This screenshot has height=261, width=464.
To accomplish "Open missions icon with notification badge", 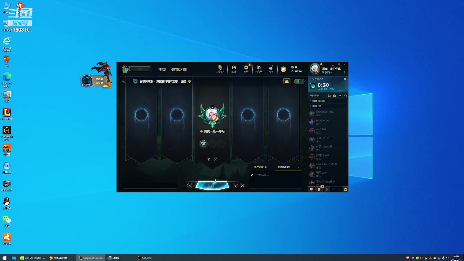I will pyautogui.click(x=319, y=189).
